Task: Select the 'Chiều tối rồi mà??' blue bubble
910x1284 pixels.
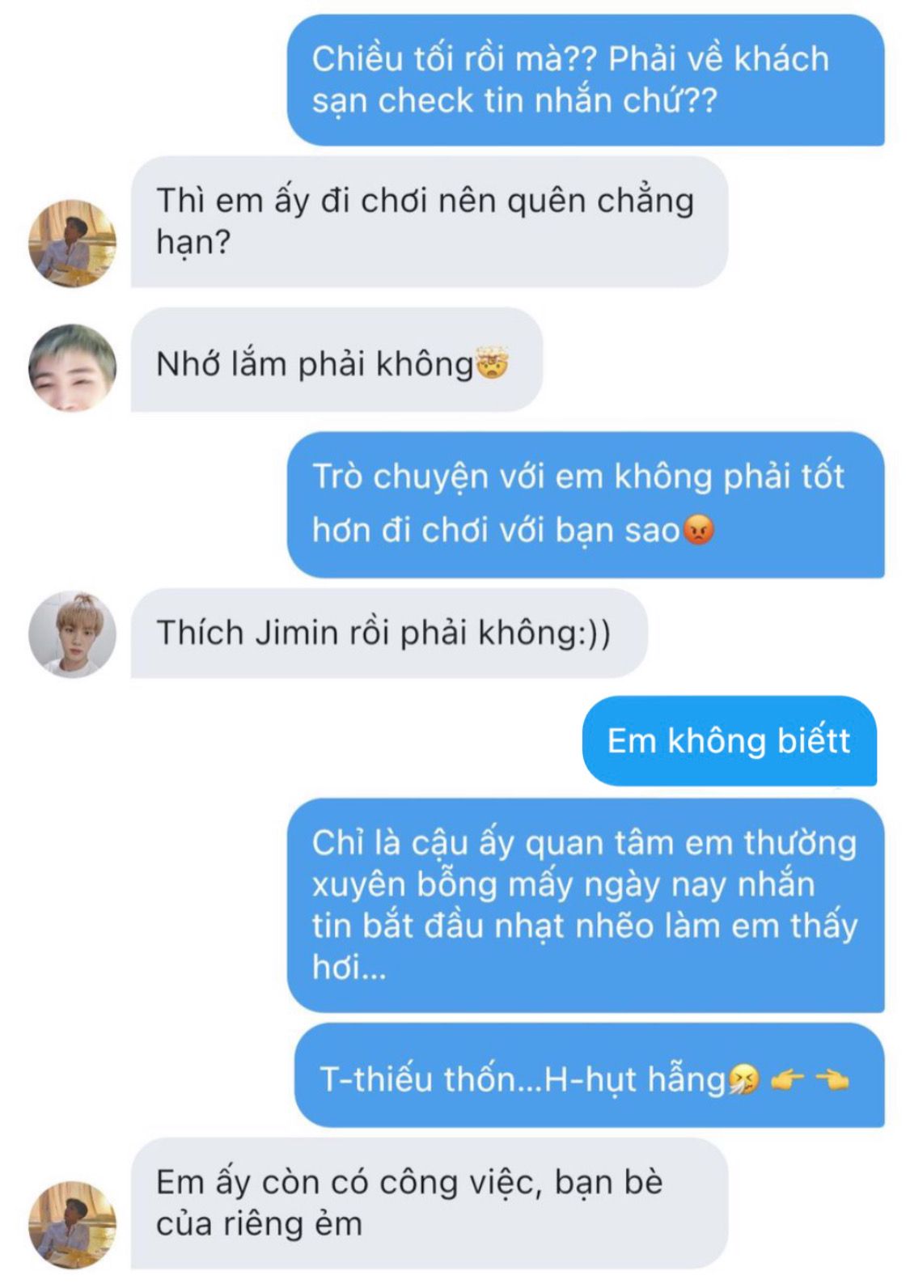Action: 586,80
